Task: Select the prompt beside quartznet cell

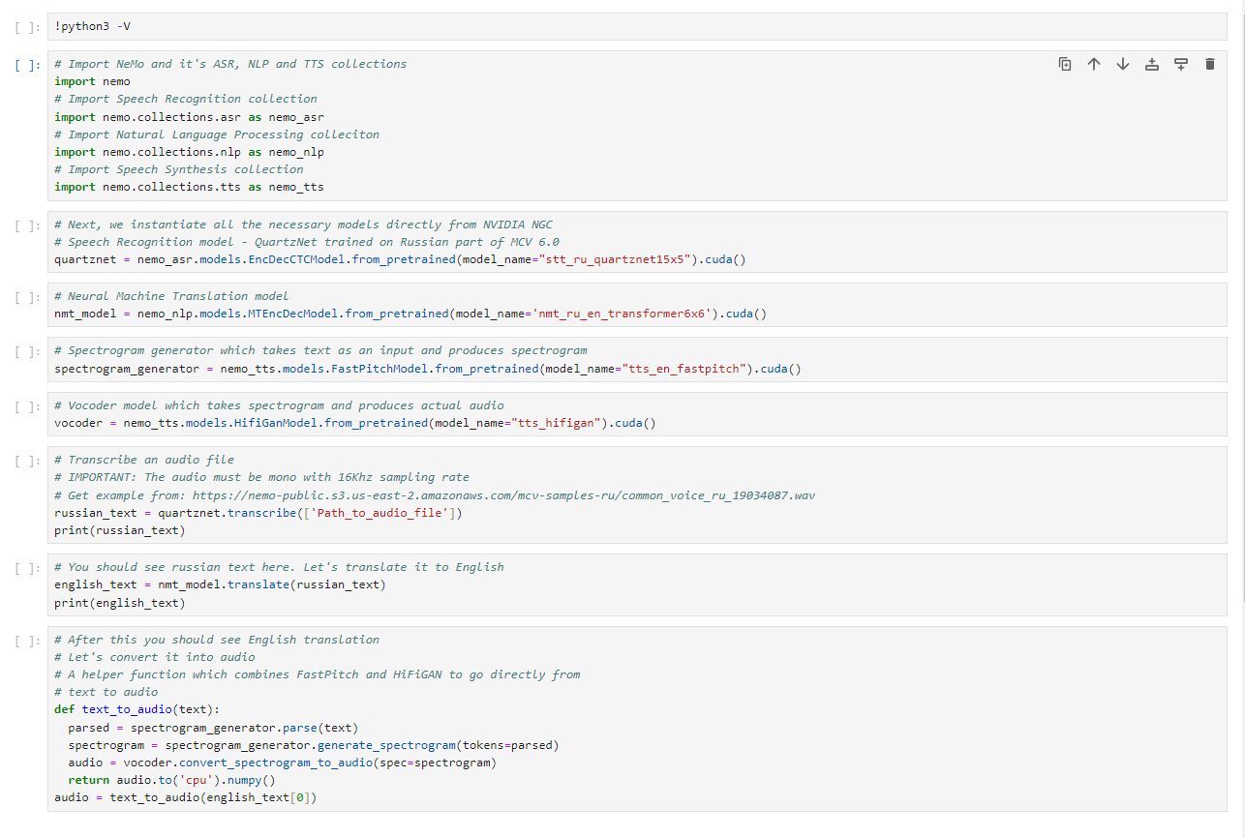Action: (28, 225)
